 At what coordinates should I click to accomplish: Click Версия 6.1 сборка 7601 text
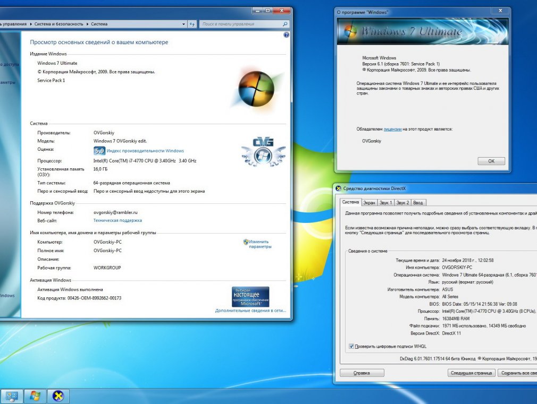point(401,64)
